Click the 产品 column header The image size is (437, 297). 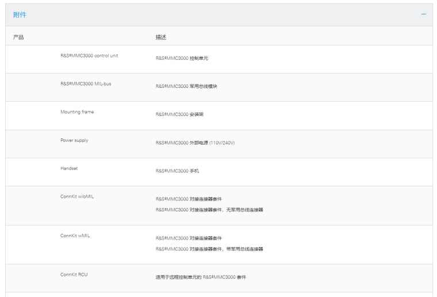coord(18,37)
